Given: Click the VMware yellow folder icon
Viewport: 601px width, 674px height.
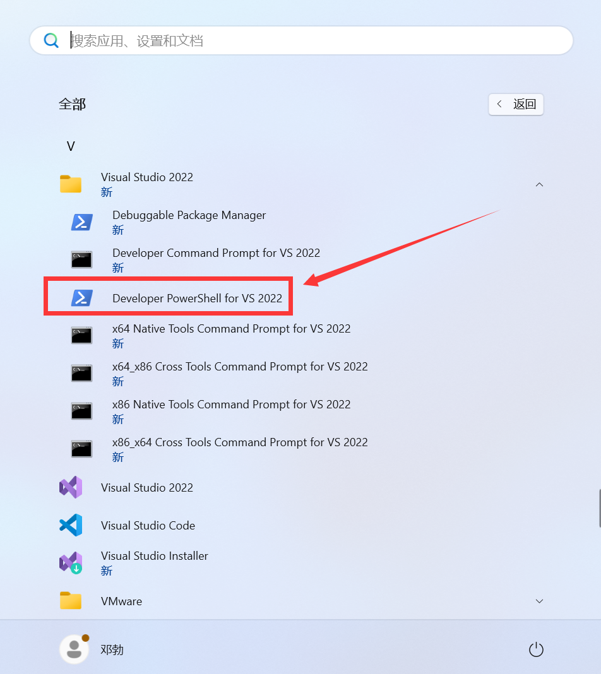Looking at the screenshot, I should click(71, 601).
